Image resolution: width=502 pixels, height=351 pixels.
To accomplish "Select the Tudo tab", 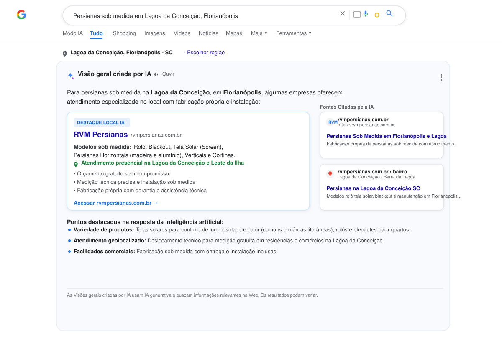I will [96, 33].
